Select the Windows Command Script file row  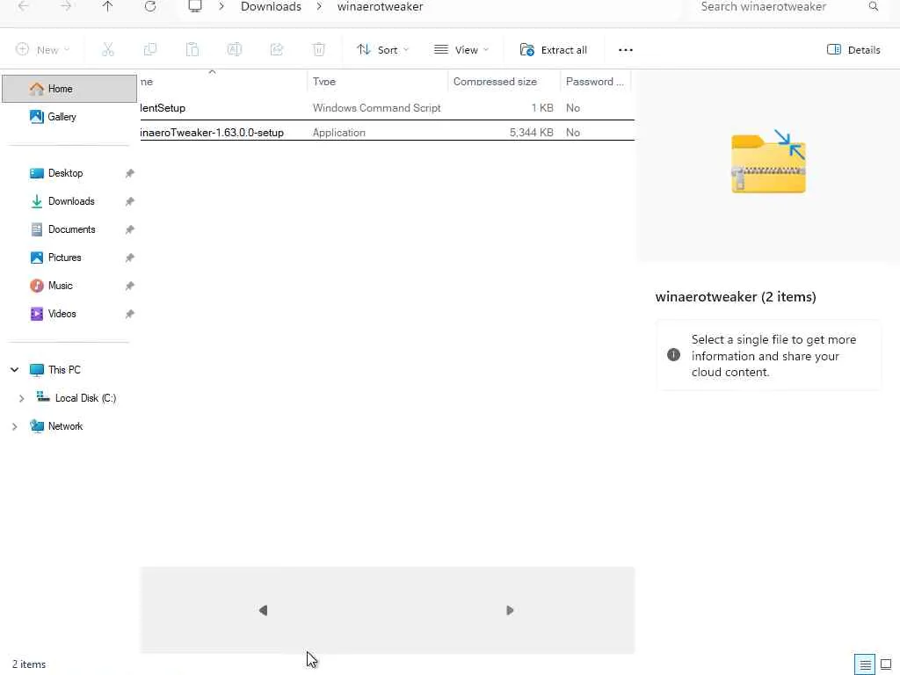point(387,107)
